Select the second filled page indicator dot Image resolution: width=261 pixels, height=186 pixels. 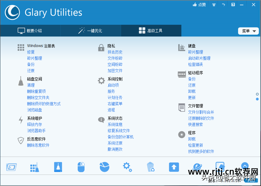(257, 99)
